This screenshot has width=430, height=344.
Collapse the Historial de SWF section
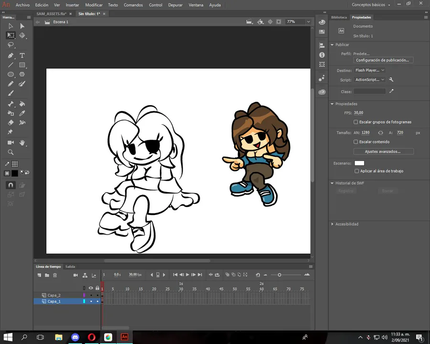click(x=332, y=183)
